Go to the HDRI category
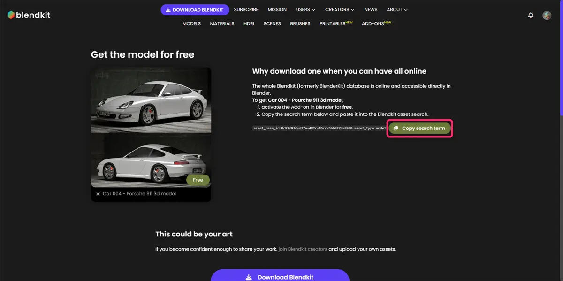The image size is (563, 281). click(x=249, y=23)
